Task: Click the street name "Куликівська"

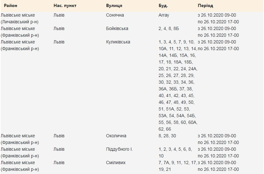Action: (118, 42)
